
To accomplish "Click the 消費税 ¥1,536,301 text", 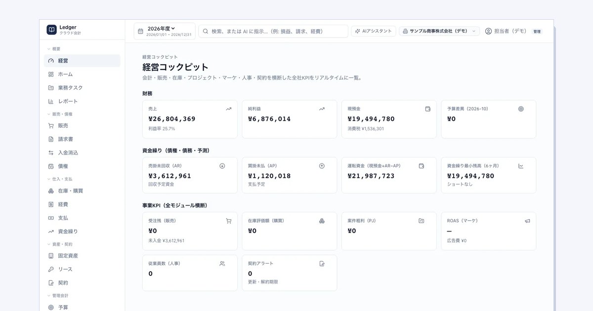I will click(366, 129).
